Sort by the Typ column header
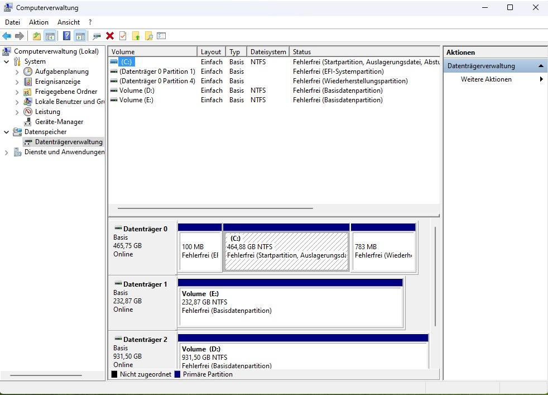Screen dimensions: 548x395 pyautogui.click(x=236, y=52)
